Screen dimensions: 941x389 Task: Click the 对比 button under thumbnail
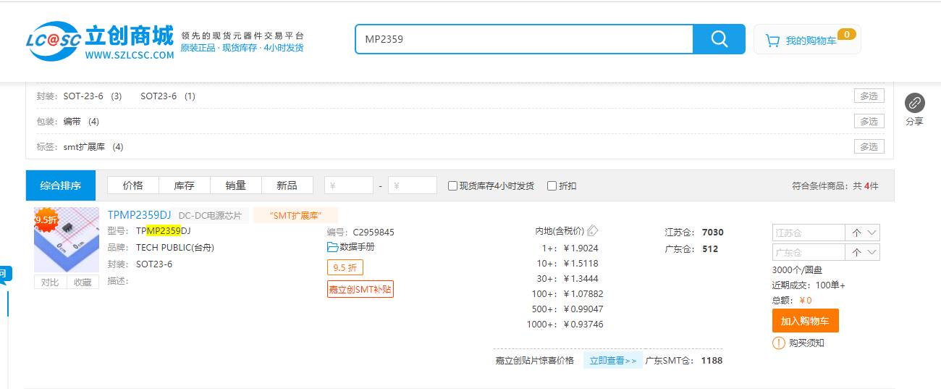click(50, 282)
